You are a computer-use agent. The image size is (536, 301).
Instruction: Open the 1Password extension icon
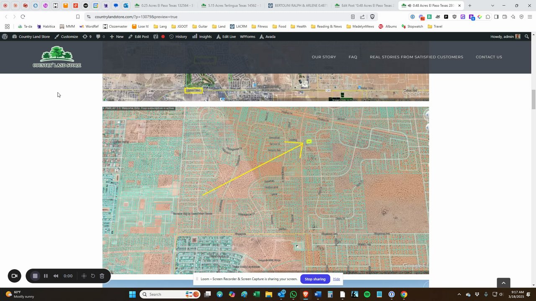tap(412, 17)
